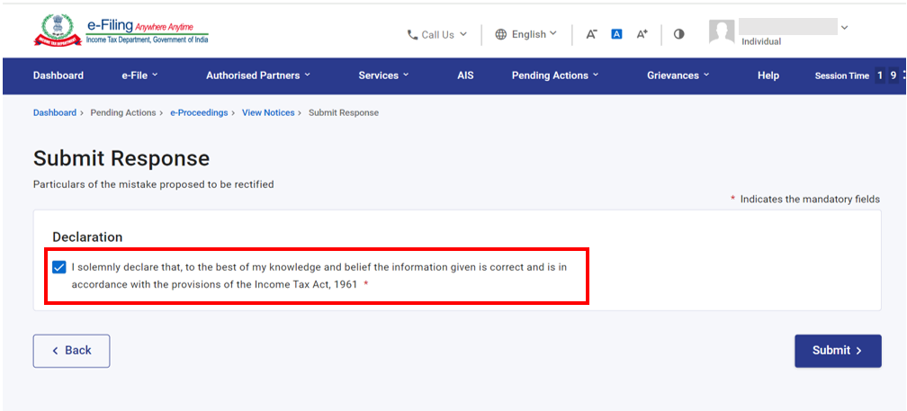The image size is (907, 411).
Task: Go to the Dashboard menu item
Action: (58, 76)
